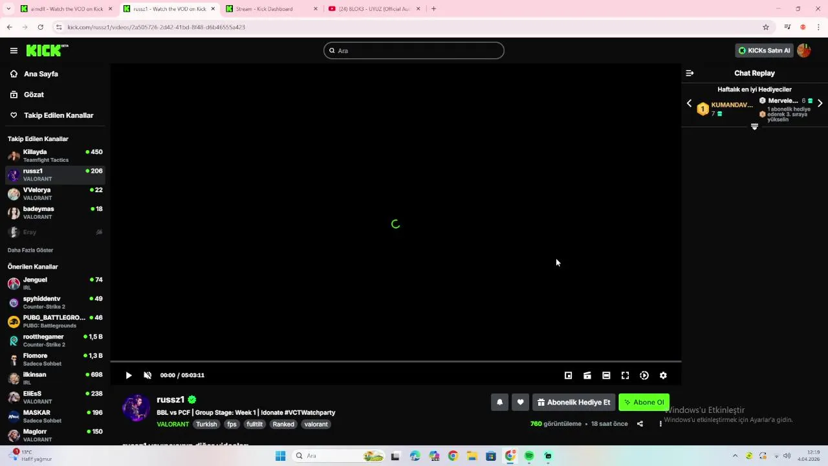Open rootthegamer channel
The image size is (828, 466).
55,340
